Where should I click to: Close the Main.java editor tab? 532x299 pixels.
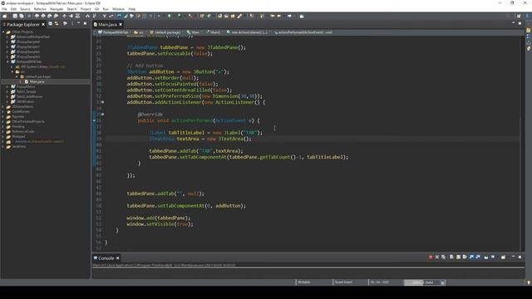click(x=121, y=24)
